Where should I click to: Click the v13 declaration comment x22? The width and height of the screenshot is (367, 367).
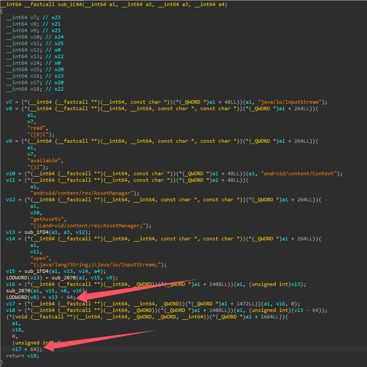pos(55,57)
